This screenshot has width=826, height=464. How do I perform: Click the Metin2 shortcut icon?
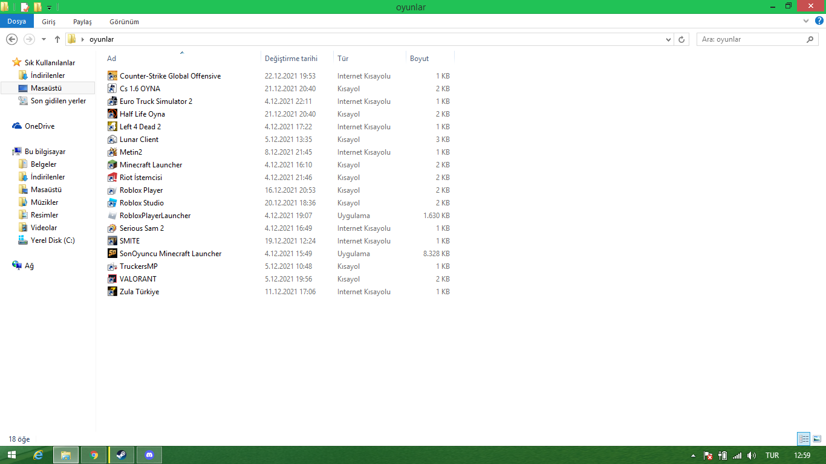[x=112, y=152]
